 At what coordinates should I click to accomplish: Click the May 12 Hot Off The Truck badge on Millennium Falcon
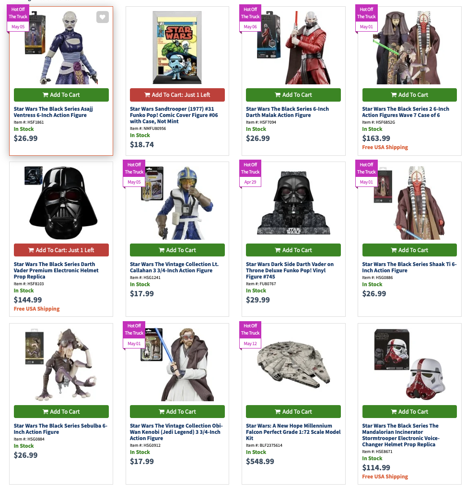pyautogui.click(x=250, y=335)
